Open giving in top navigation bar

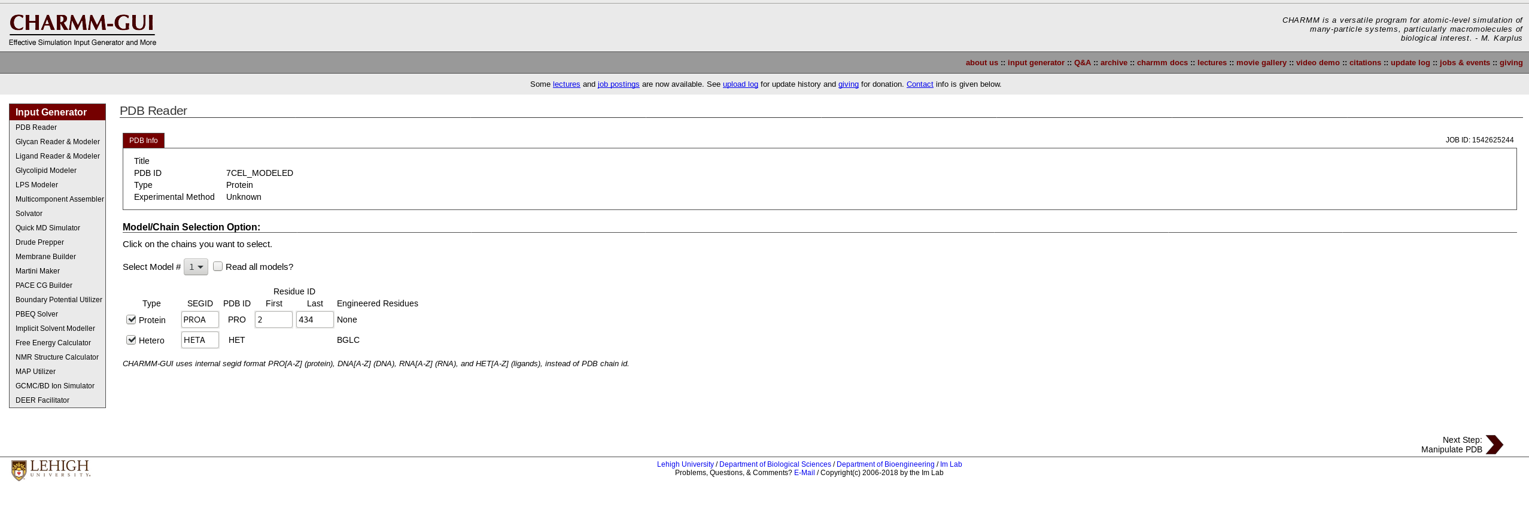(1511, 63)
